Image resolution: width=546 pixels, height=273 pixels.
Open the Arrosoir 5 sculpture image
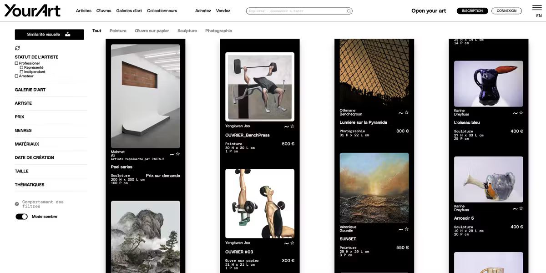(489, 179)
